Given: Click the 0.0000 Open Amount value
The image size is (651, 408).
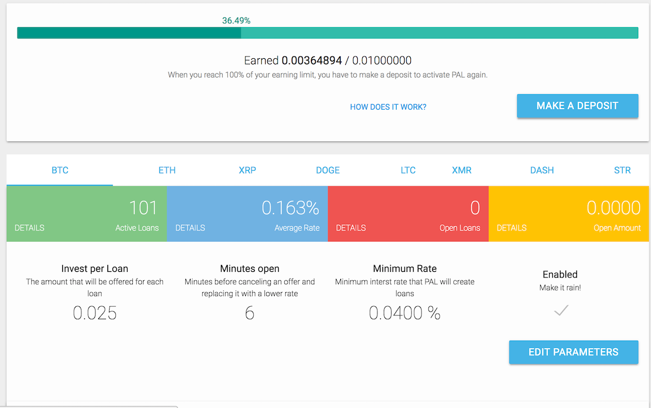Looking at the screenshot, I should click(x=614, y=208).
